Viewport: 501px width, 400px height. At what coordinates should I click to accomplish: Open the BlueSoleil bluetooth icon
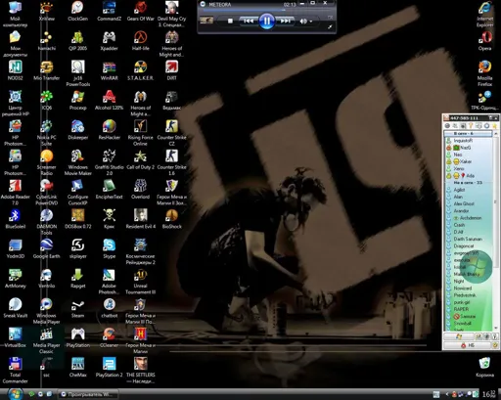click(x=15, y=219)
